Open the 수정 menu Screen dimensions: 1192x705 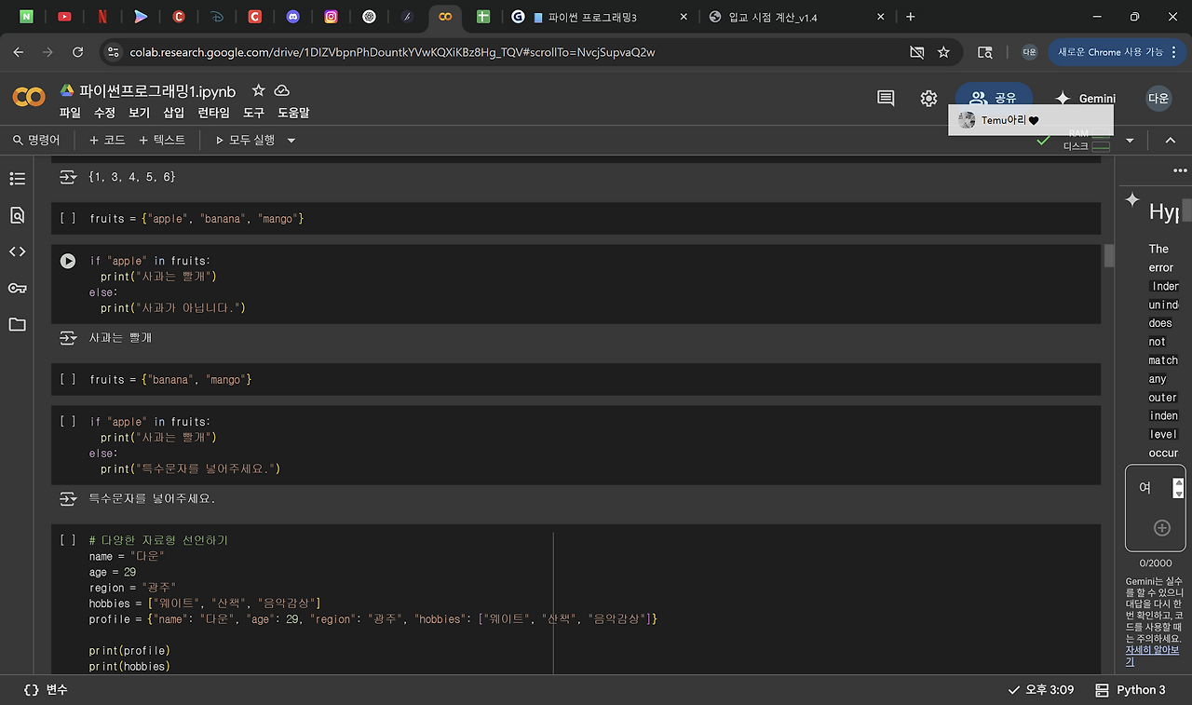coord(104,113)
